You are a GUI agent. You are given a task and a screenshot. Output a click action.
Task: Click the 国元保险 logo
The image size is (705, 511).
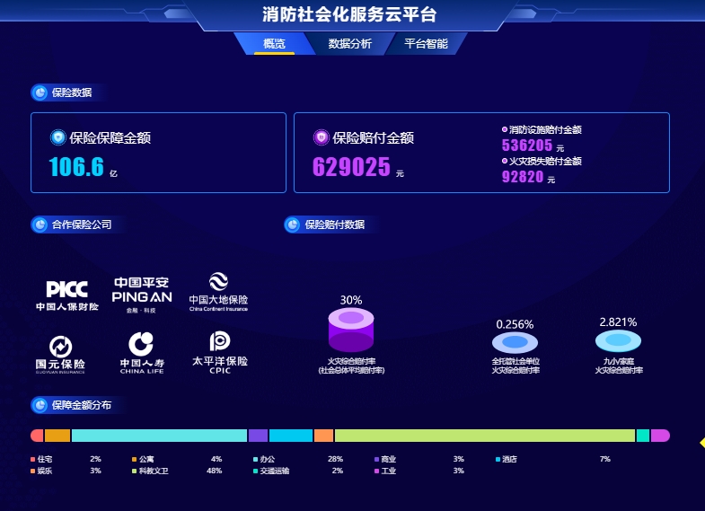coord(60,353)
